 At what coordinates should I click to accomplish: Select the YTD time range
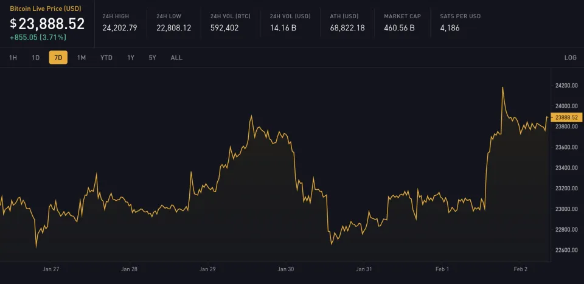[106, 58]
